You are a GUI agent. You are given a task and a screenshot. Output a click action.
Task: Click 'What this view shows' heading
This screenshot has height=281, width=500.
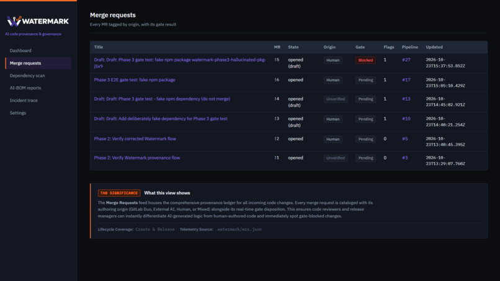tap(167, 193)
